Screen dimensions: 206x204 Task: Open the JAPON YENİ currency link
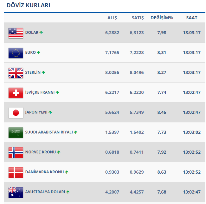click(36, 112)
